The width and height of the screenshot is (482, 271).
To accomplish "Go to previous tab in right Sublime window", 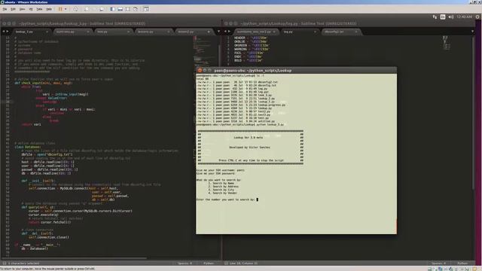I will click(x=225, y=32).
